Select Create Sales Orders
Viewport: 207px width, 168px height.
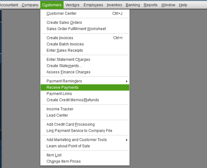point(64,23)
